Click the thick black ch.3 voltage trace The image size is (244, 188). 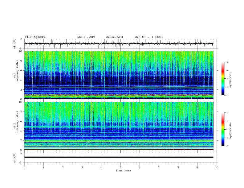point(119,157)
